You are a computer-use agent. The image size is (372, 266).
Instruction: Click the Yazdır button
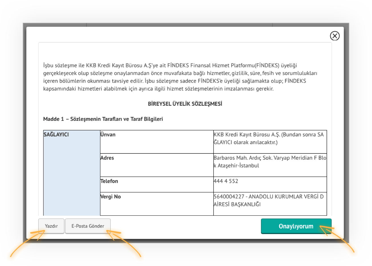(x=51, y=226)
